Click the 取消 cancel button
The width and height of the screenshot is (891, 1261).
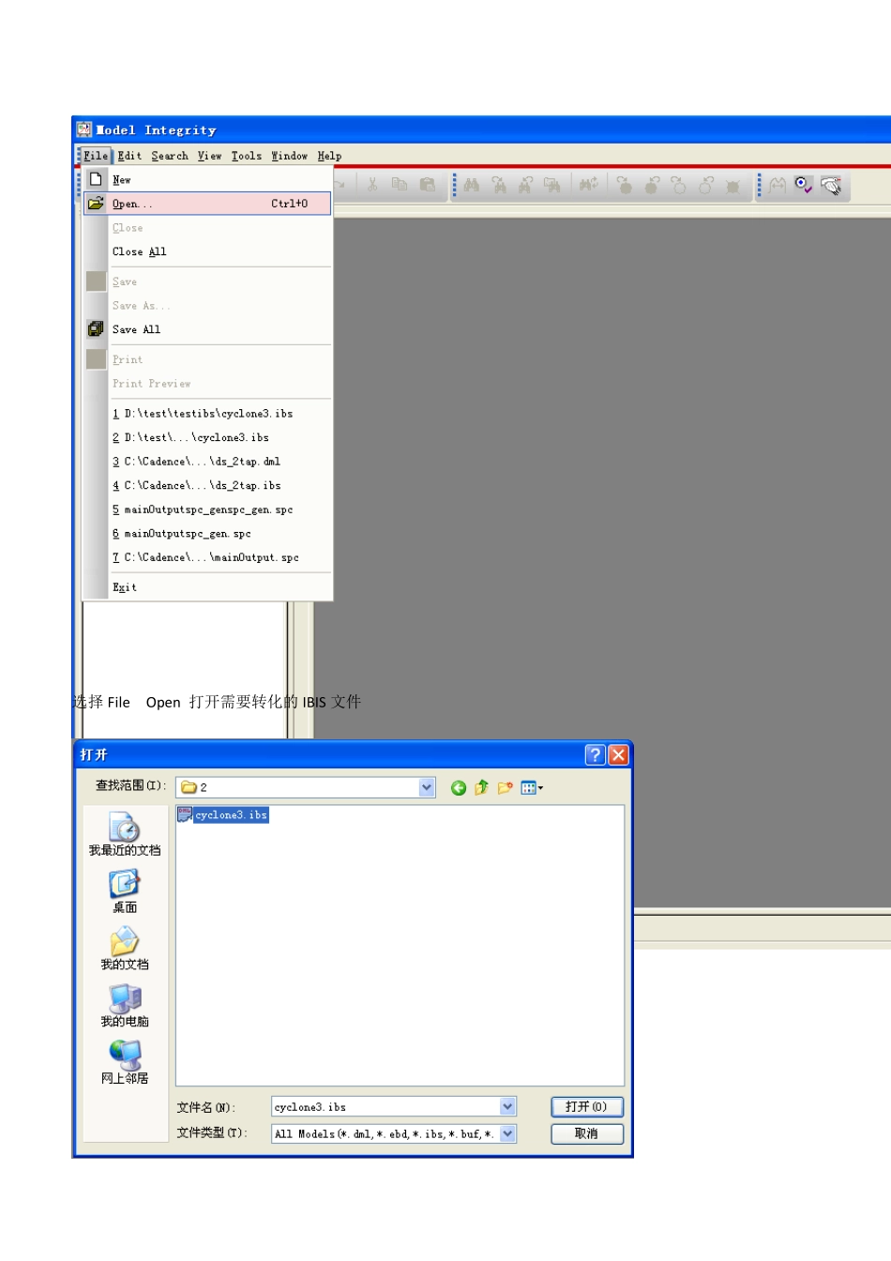(x=587, y=1133)
